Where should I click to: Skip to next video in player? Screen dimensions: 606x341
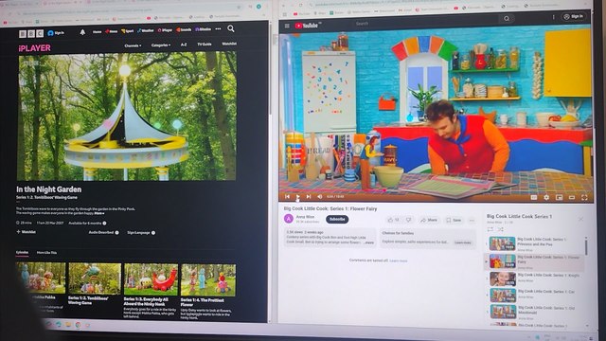coord(309,196)
